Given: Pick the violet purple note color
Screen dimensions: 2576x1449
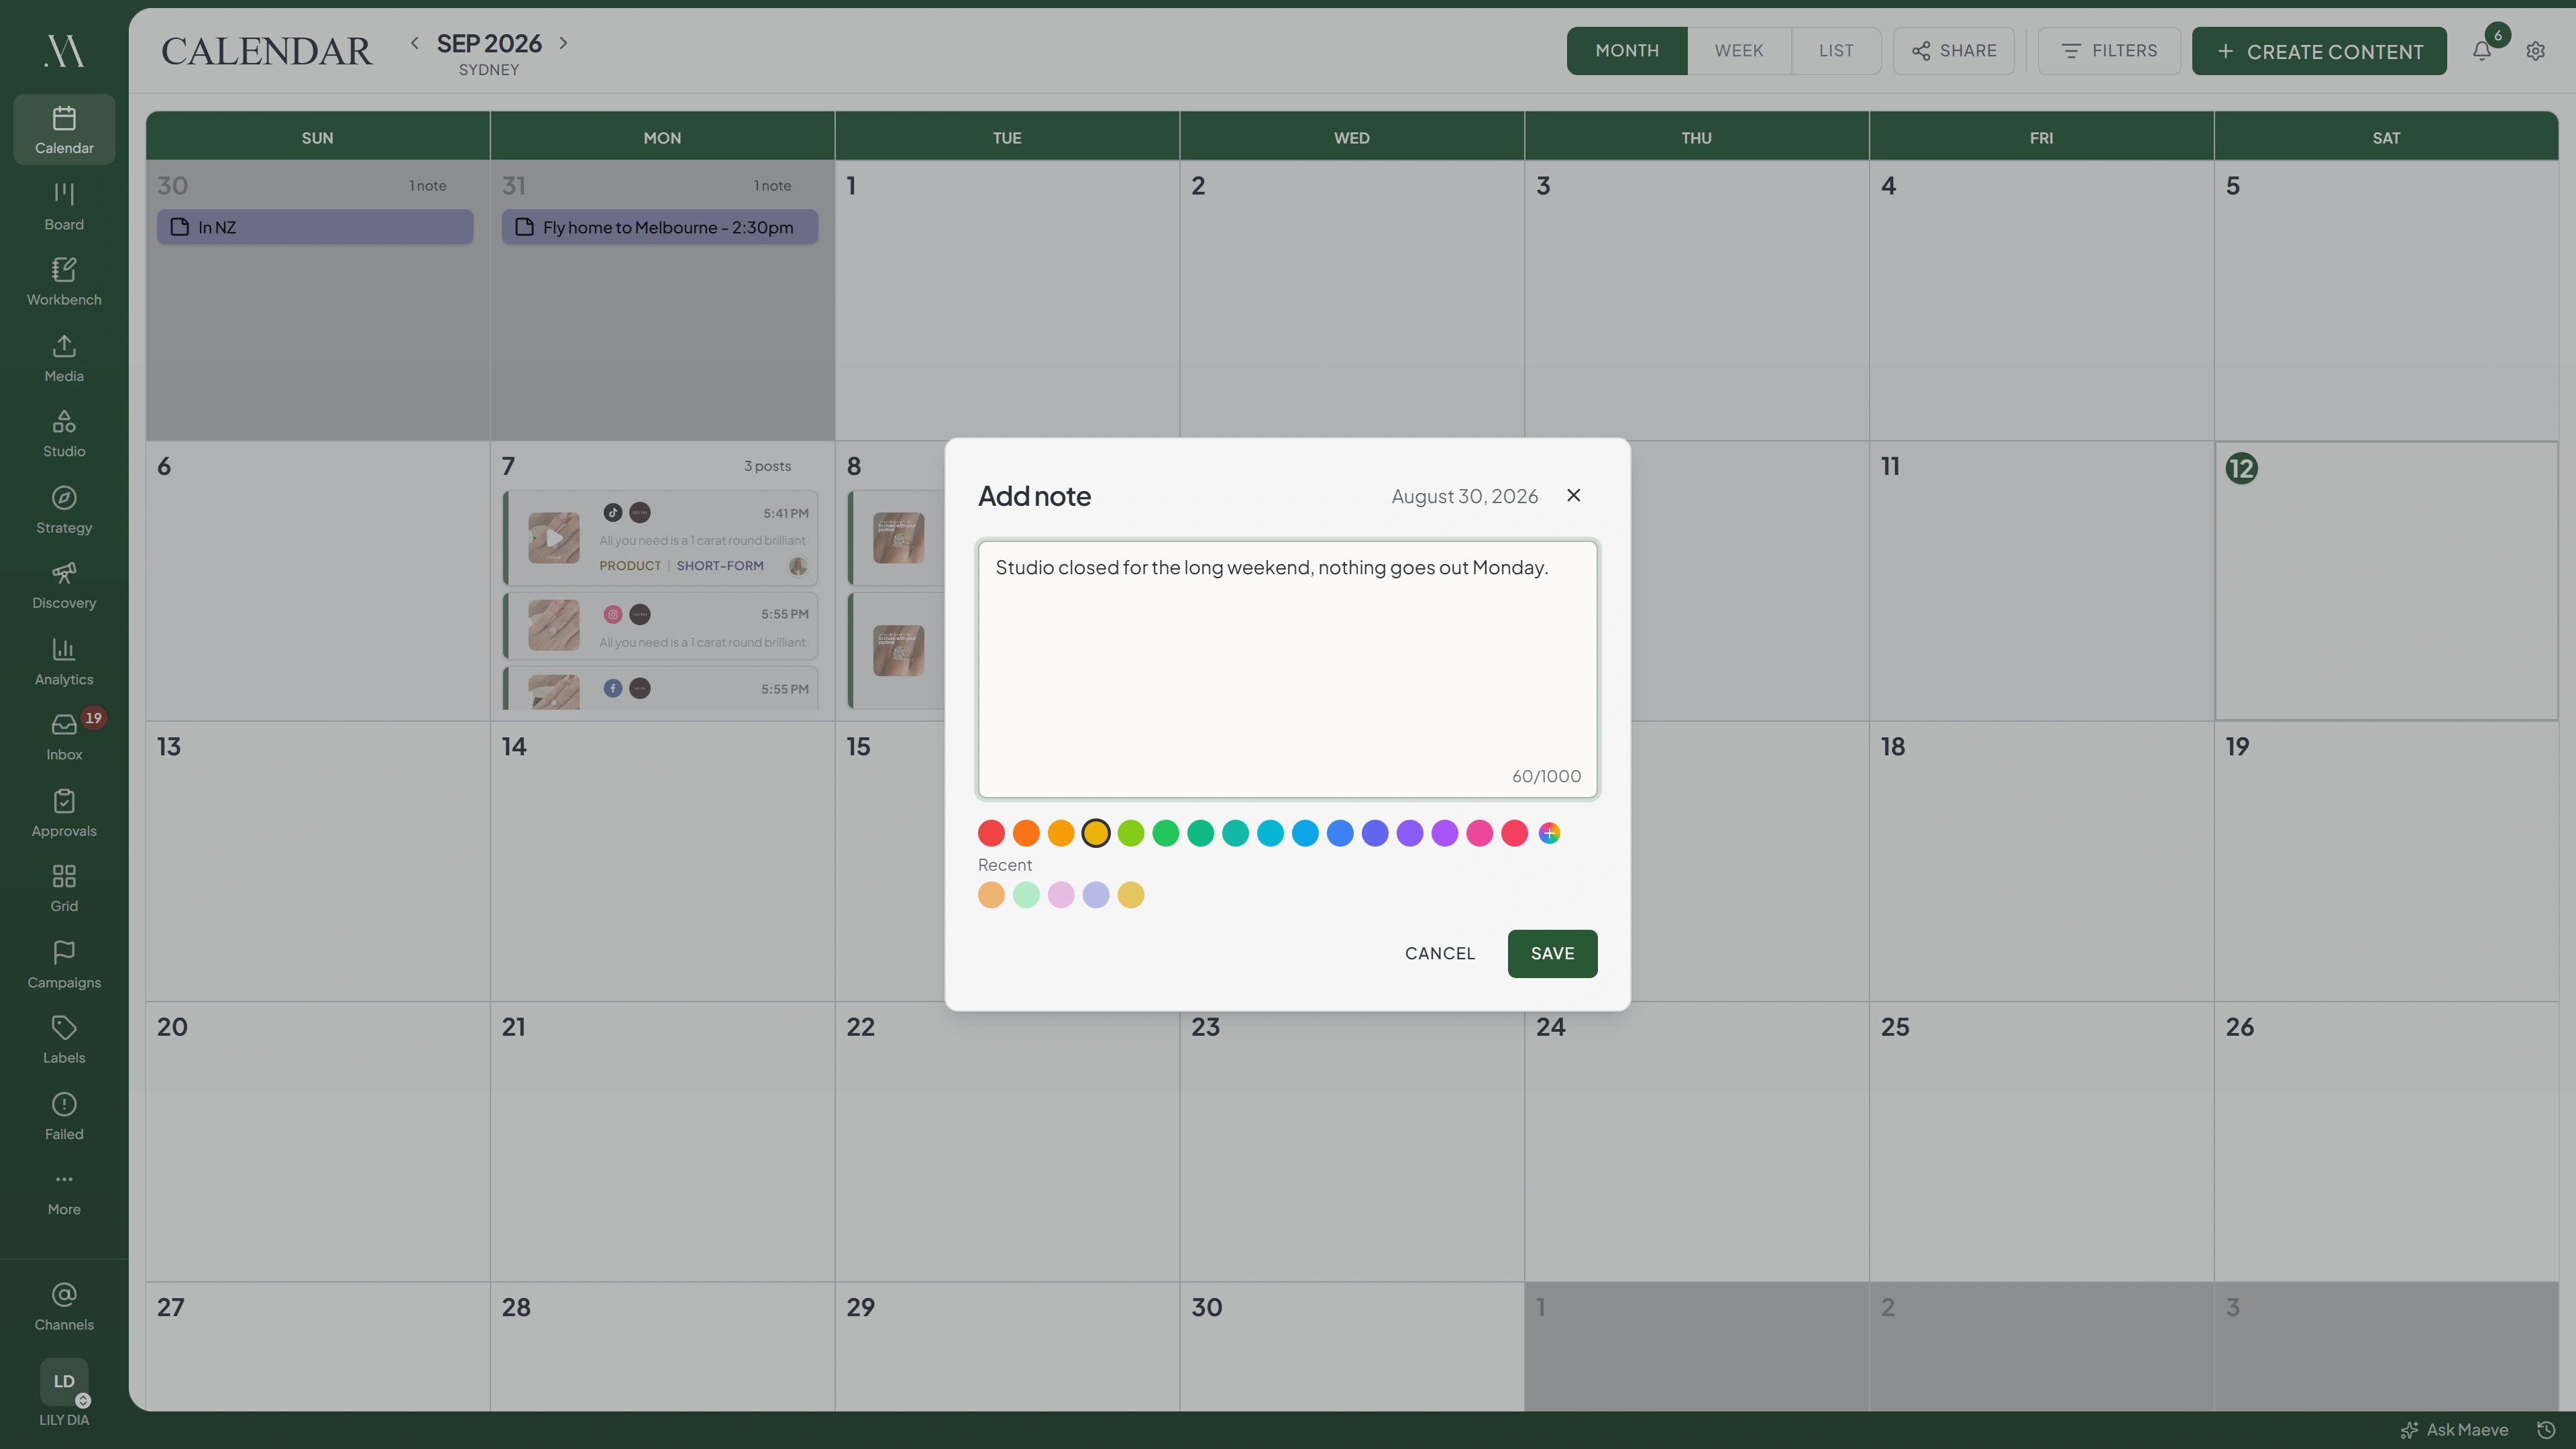Looking at the screenshot, I should point(1410,833).
